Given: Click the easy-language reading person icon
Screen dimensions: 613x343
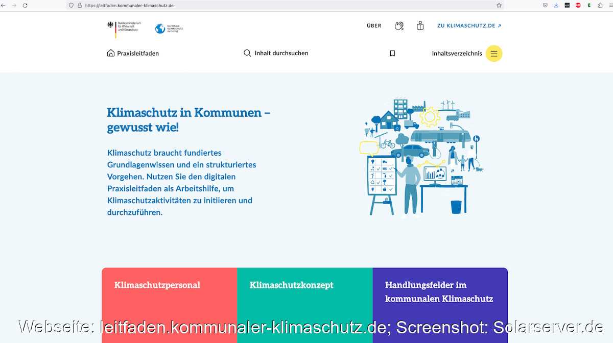Looking at the screenshot, I should [x=420, y=26].
